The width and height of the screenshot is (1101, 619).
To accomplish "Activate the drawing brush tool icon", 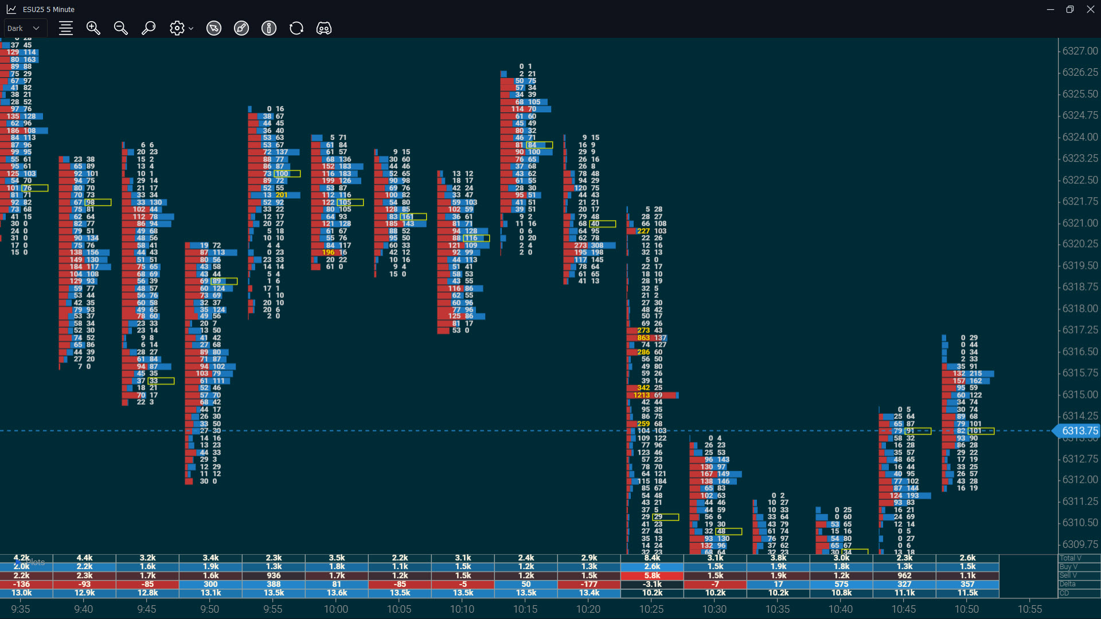I will coord(241,28).
